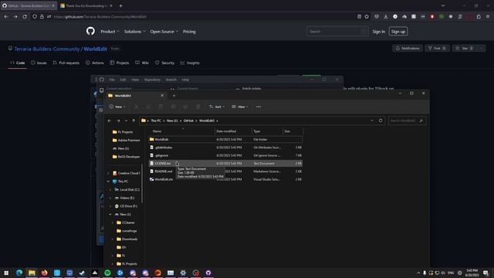Select the .gitattributes file

(x=225, y=147)
